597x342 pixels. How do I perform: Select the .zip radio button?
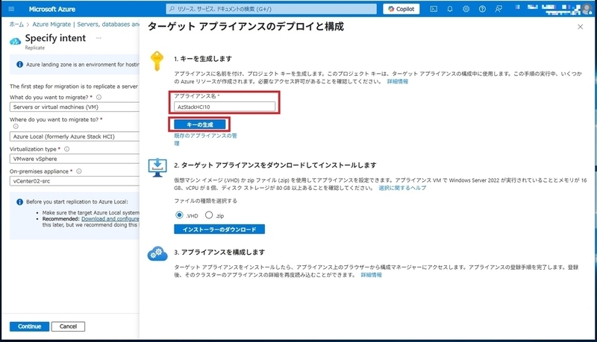(x=209, y=215)
